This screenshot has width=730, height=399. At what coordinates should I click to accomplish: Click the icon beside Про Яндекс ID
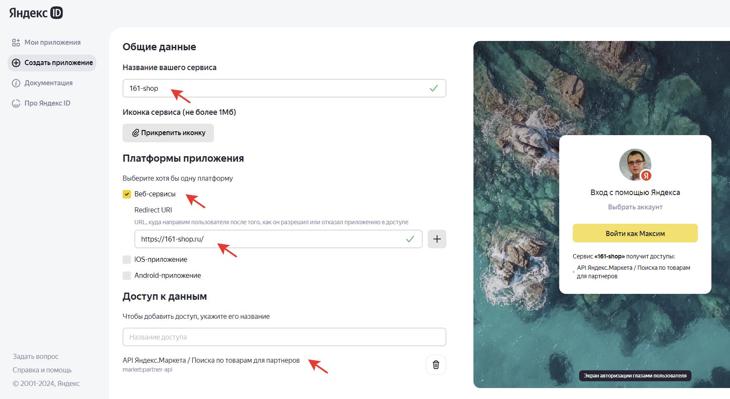16,103
